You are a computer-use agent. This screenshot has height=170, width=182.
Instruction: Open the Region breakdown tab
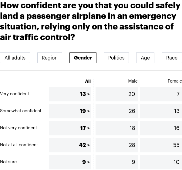50,58
